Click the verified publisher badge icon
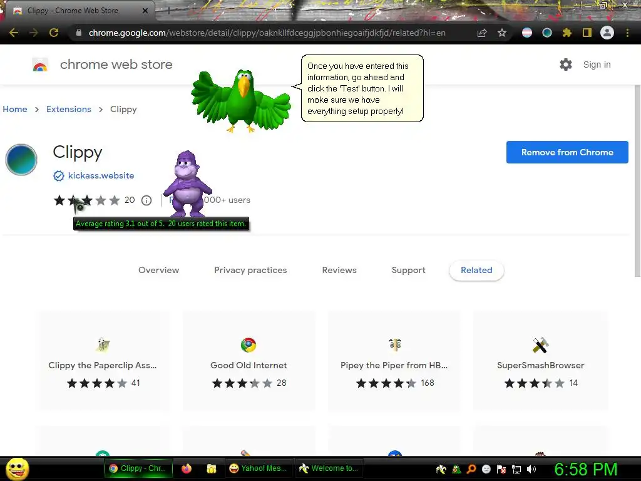Image resolution: width=641 pixels, height=481 pixels. (59, 176)
